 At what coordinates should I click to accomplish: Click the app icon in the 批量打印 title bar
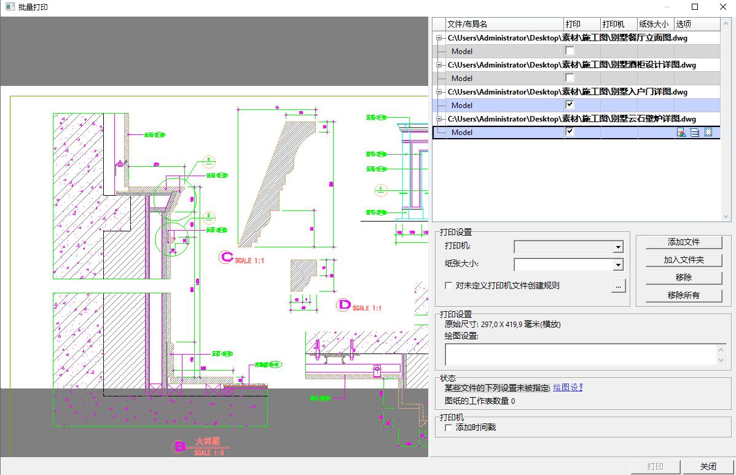pos(9,7)
